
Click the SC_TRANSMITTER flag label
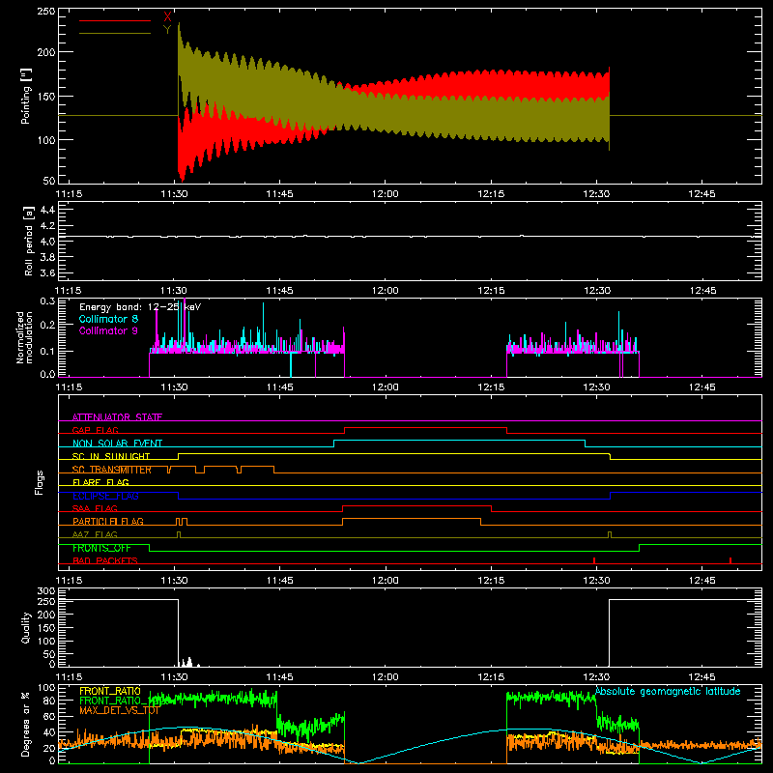[x=112, y=470]
